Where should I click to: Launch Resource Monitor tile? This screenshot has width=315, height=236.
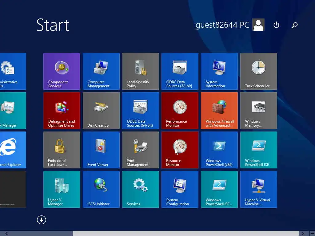[180, 150]
